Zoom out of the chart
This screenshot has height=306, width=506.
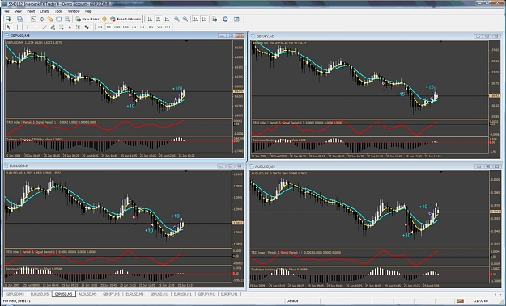pos(185,19)
